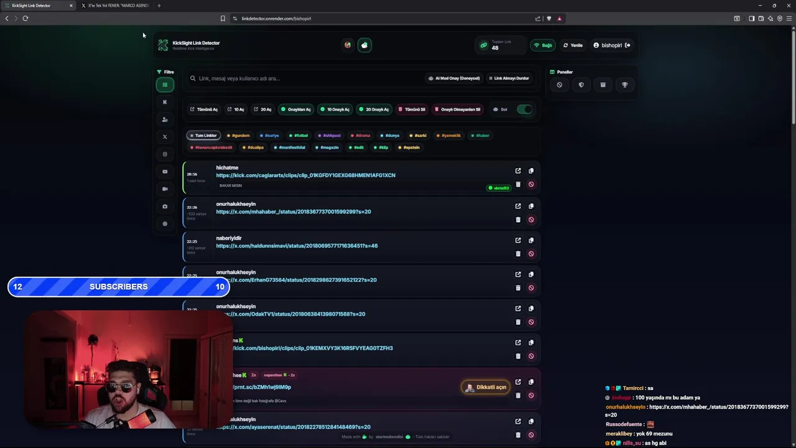Filter links by Kick platform icon
796x448 pixels.
(165, 102)
